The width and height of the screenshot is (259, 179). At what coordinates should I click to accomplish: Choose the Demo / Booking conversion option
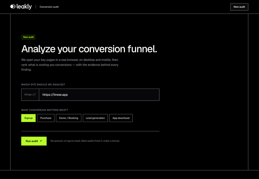tap(68, 118)
